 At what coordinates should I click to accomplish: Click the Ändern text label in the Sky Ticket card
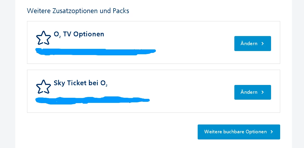tap(249, 92)
